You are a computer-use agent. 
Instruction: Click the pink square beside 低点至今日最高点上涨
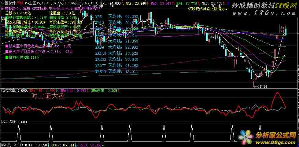click(7, 46)
